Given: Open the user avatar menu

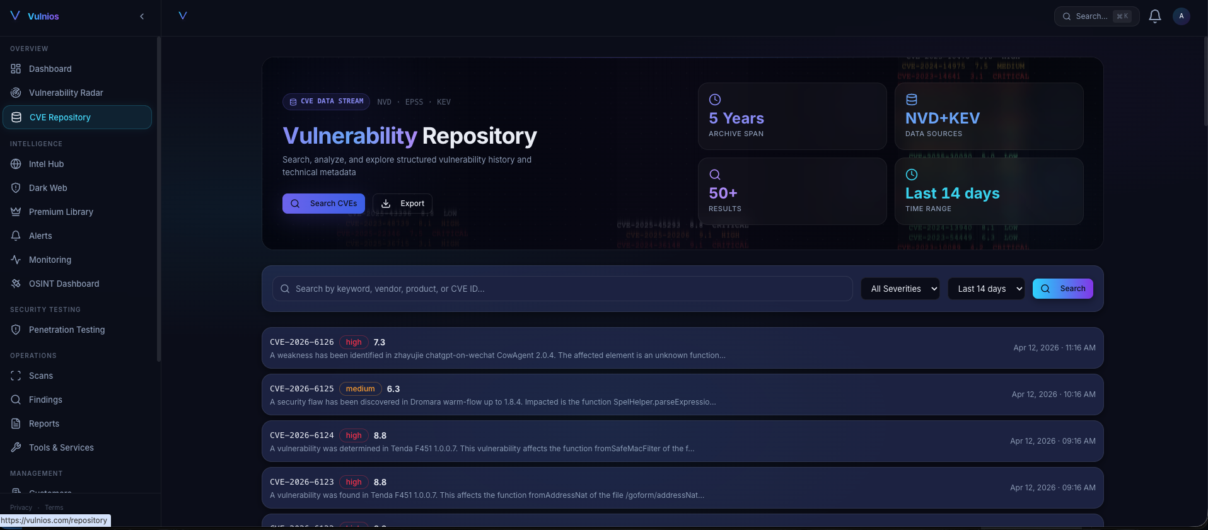Looking at the screenshot, I should pos(1182,16).
